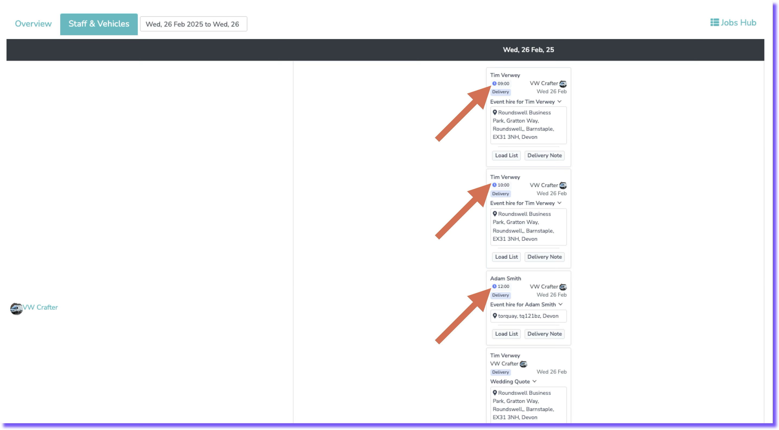779x430 pixels.
Task: Click the Delivery badge on the 10:00 card
Action: coord(500,194)
